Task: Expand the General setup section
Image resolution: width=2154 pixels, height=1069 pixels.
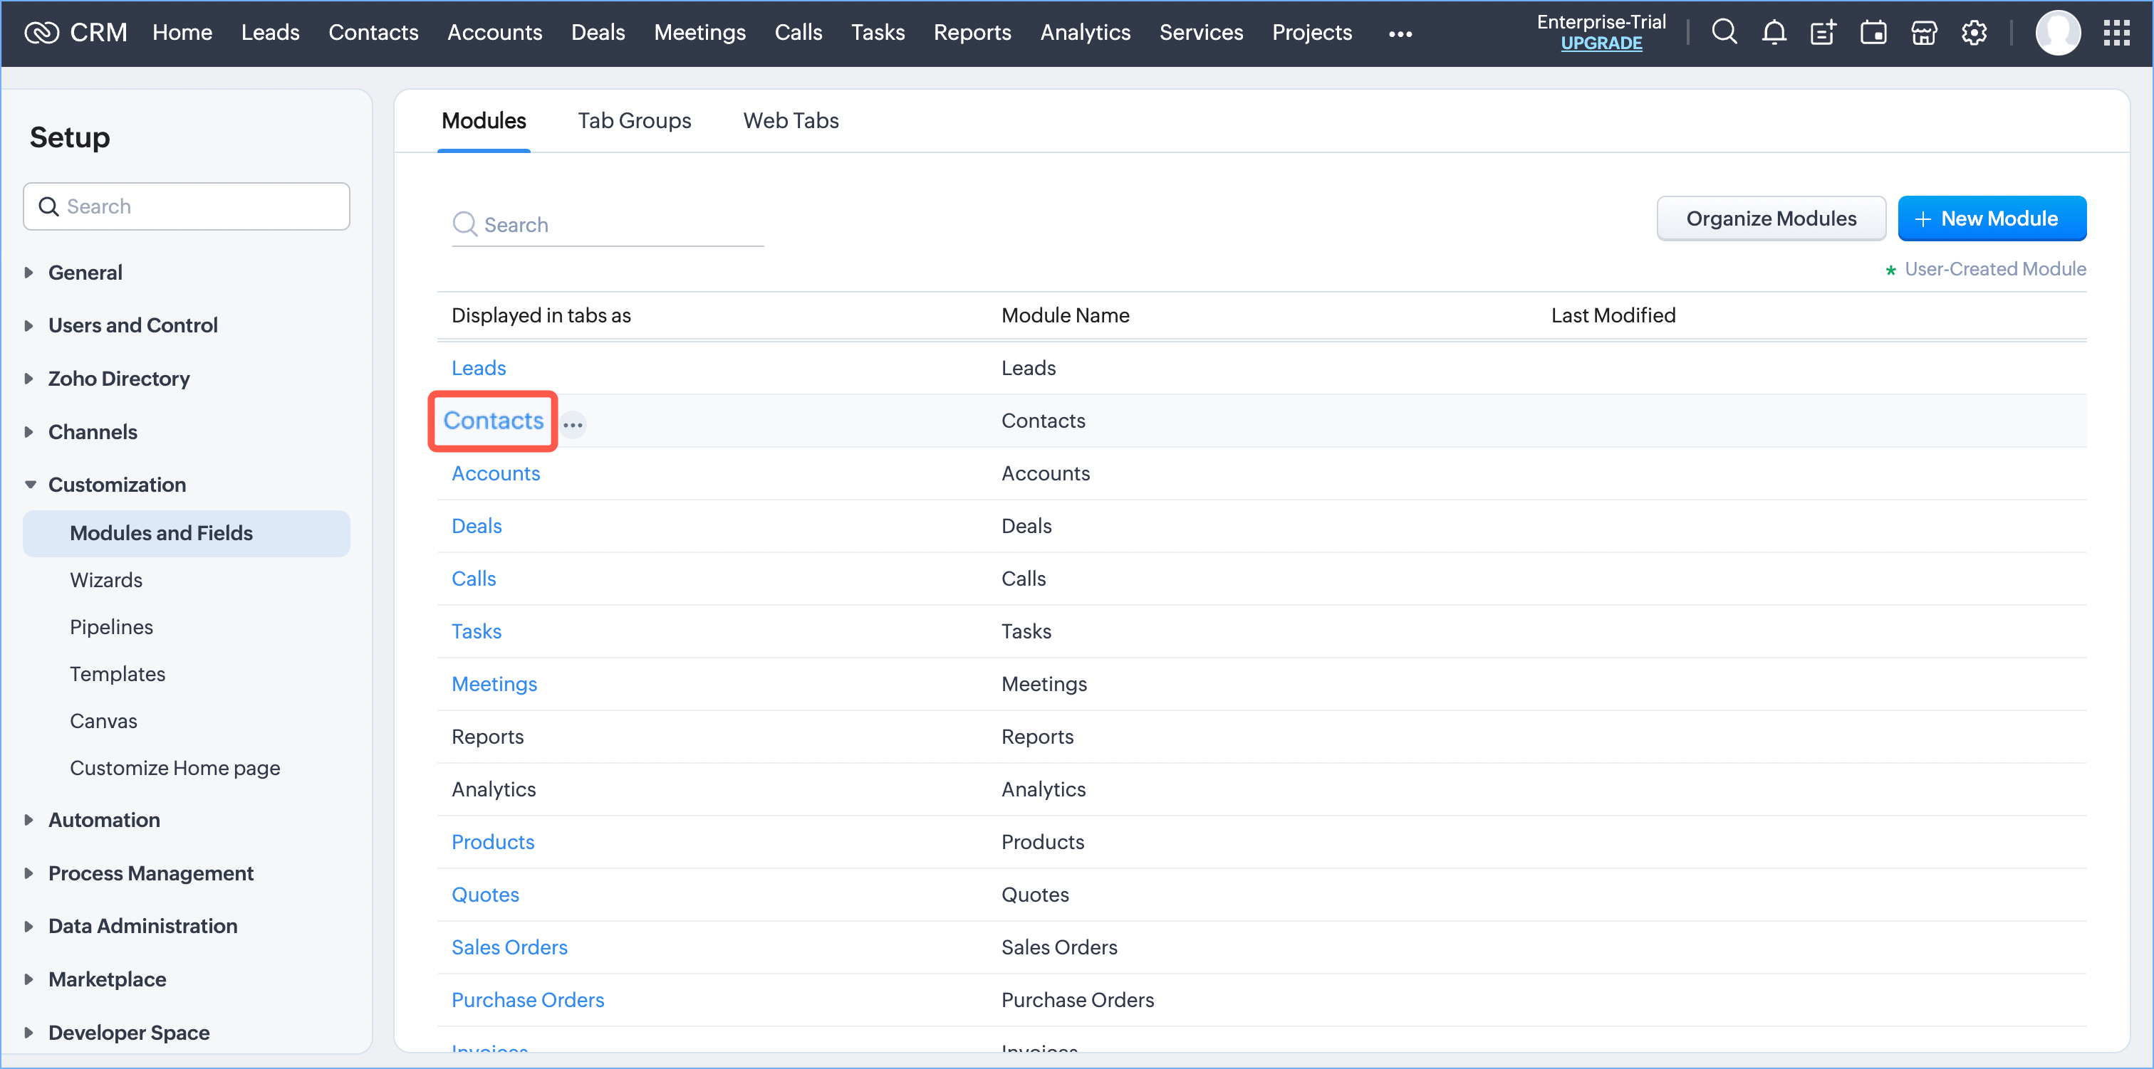Action: click(85, 273)
